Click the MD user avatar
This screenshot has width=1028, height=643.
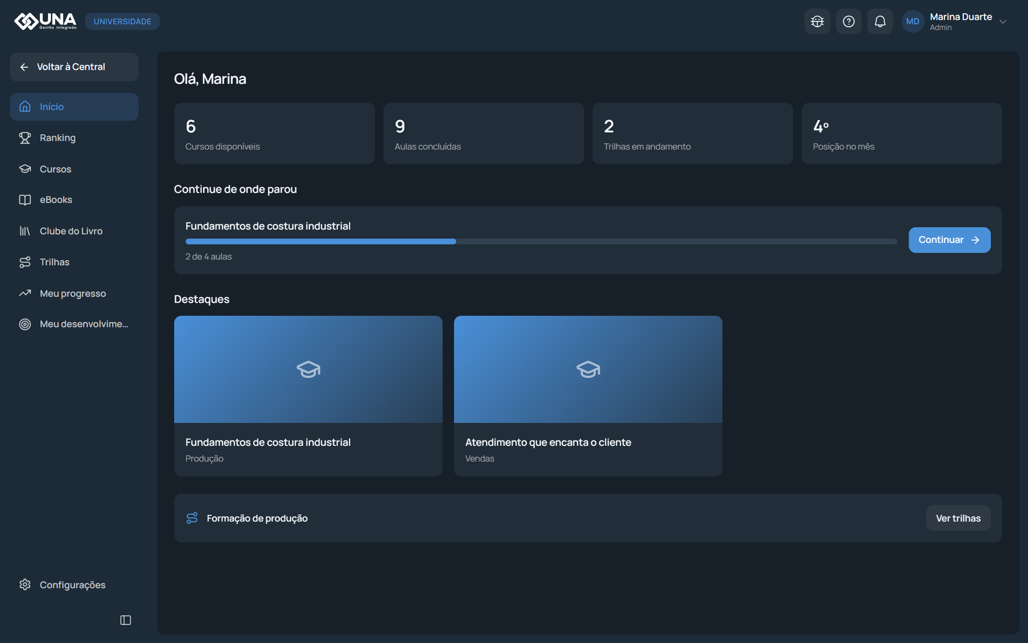click(x=912, y=21)
